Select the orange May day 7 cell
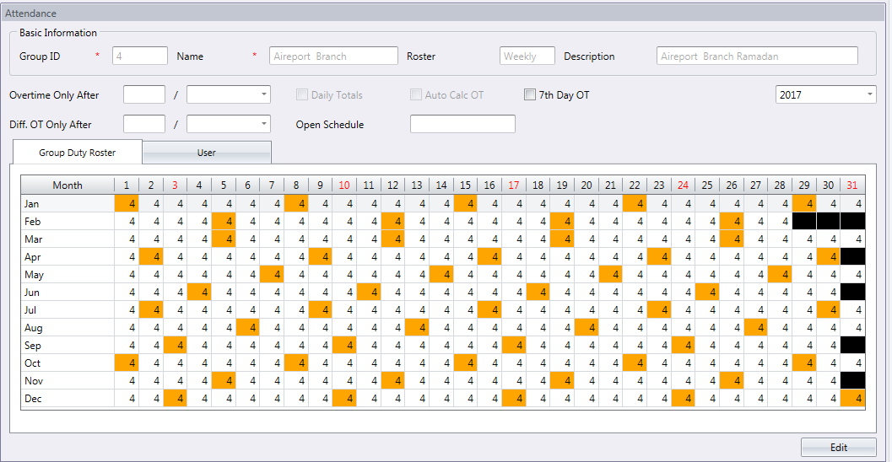Image resolution: width=892 pixels, height=462 pixels. tap(272, 275)
